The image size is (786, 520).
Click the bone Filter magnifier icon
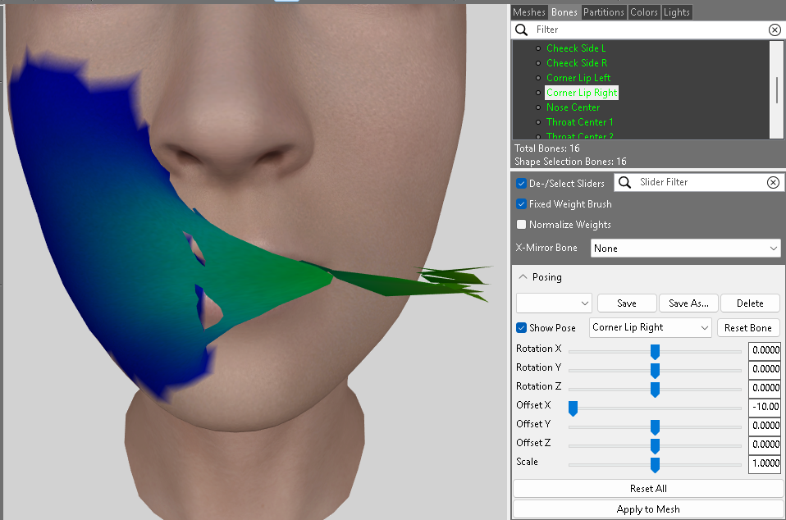(521, 30)
